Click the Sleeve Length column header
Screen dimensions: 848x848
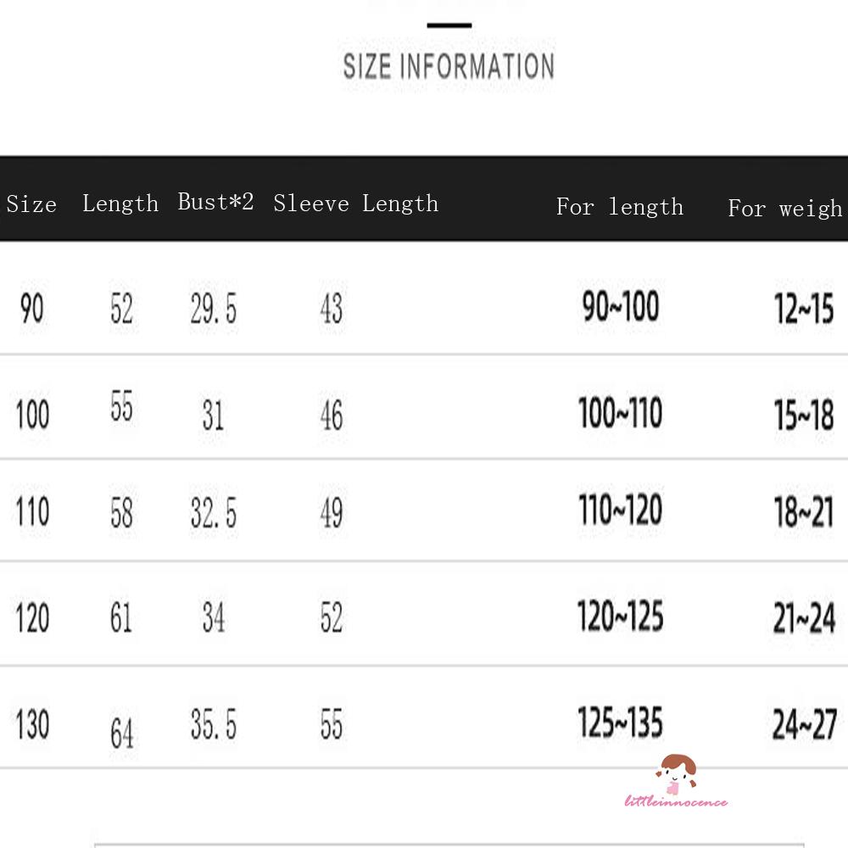pos(355,204)
